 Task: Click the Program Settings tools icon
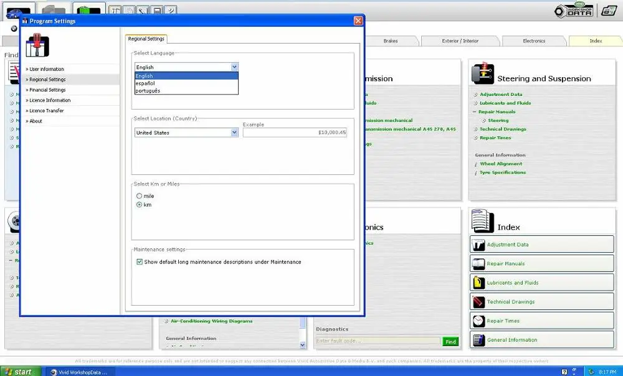click(x=37, y=45)
